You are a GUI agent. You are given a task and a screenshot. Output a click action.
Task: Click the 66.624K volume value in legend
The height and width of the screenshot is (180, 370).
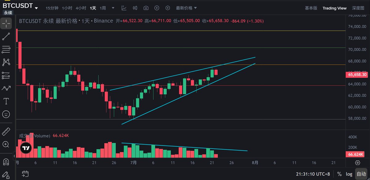[x=60, y=135]
